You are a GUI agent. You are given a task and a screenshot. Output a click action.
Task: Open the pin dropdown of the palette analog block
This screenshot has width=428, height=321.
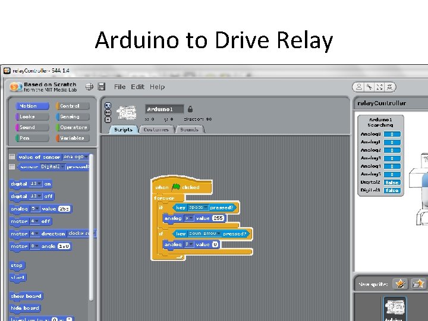[34, 209]
